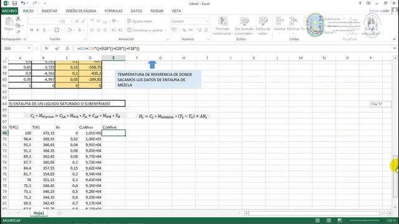Image resolution: width=399 pixels, height=224 pixels.
Task: Click Ajustar texto to wrap text
Action: (x=140, y=21)
